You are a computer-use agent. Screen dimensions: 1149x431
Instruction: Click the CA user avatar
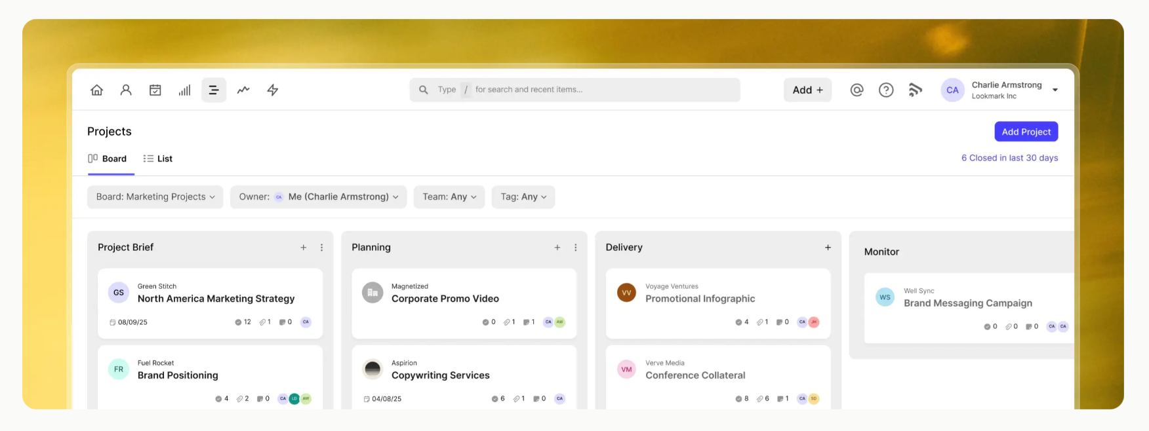[x=952, y=90]
